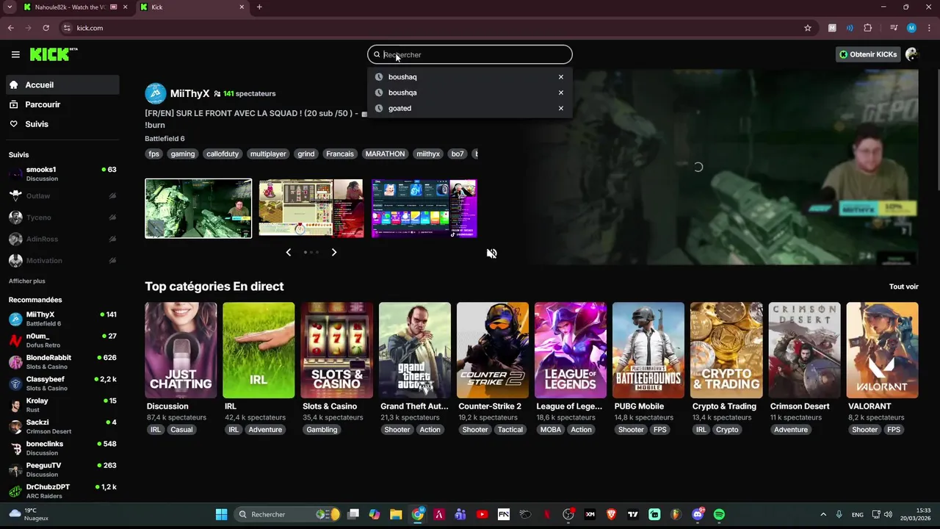Click the callofduty tag
The height and width of the screenshot is (529, 940).
coord(223,154)
